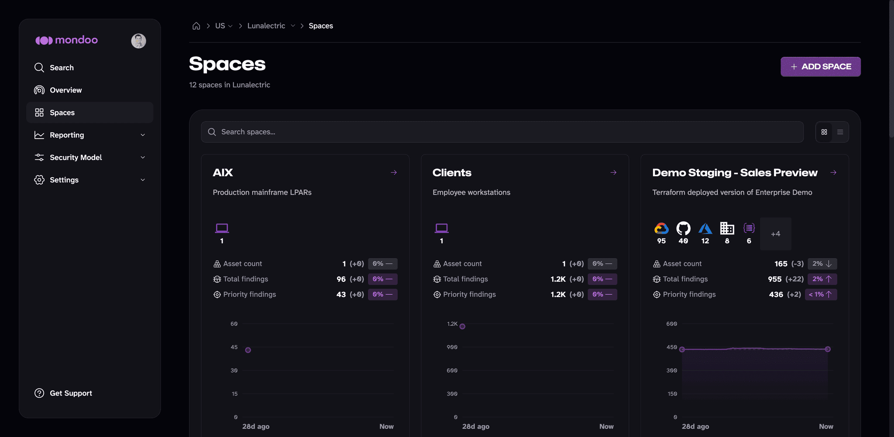Open Reporting section
This screenshot has height=437, width=894.
point(90,135)
